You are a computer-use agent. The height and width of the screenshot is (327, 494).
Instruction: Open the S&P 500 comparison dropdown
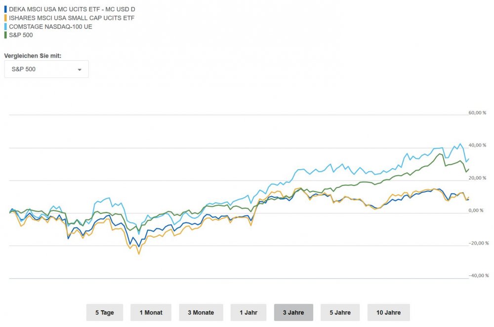click(x=46, y=69)
